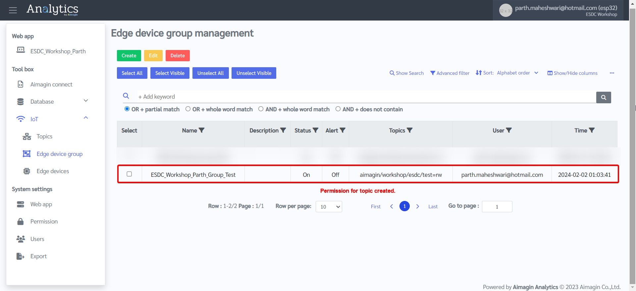636x291 pixels.
Task: Click the Add keyword search field
Action: pos(366,97)
